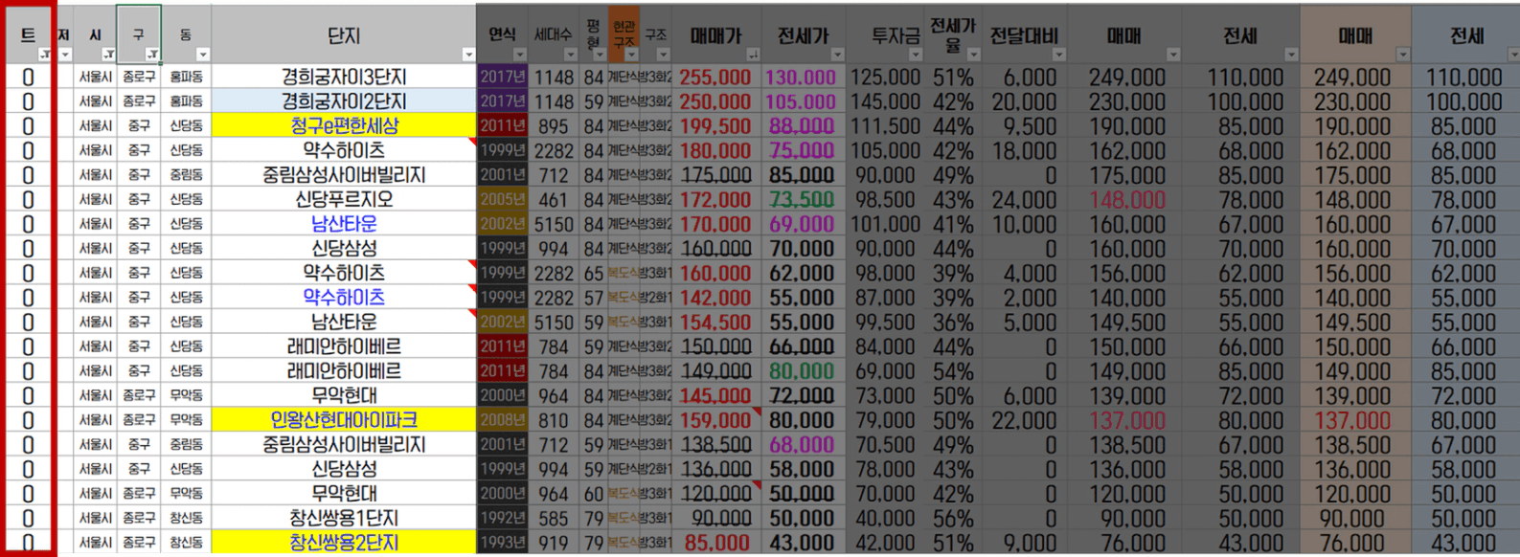Image resolution: width=1520 pixels, height=557 pixels.
Task: Select the 전달대비 column header cell
Action: [1024, 34]
